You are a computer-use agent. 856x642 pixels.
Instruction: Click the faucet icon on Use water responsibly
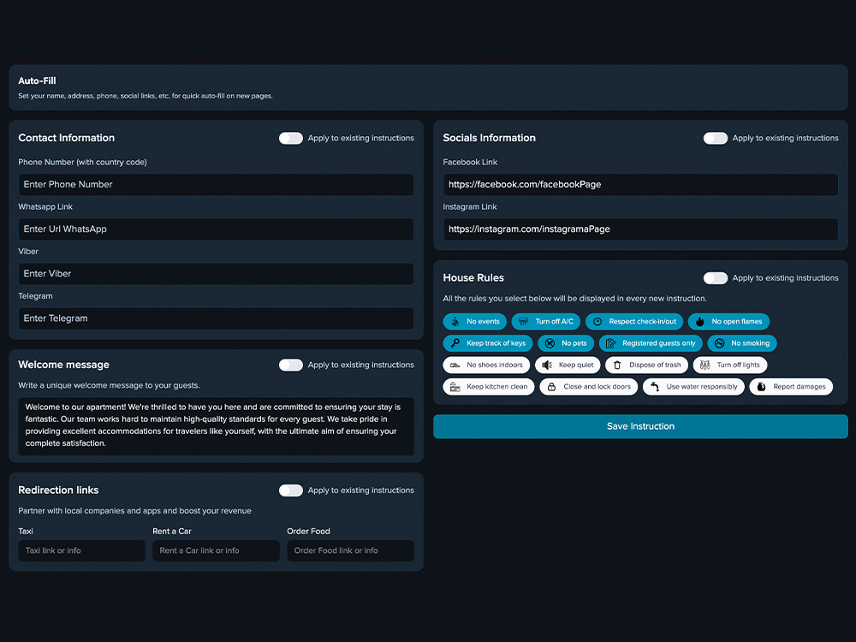pyautogui.click(x=655, y=387)
